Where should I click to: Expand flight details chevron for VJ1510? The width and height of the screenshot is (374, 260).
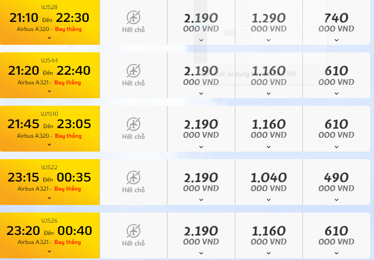click(49, 144)
